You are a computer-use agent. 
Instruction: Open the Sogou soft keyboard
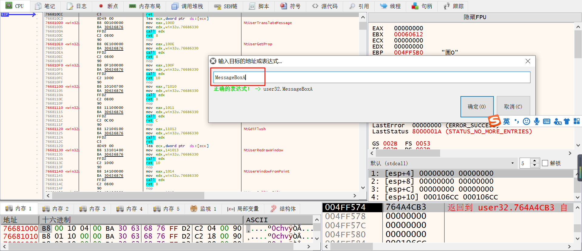[547, 122]
